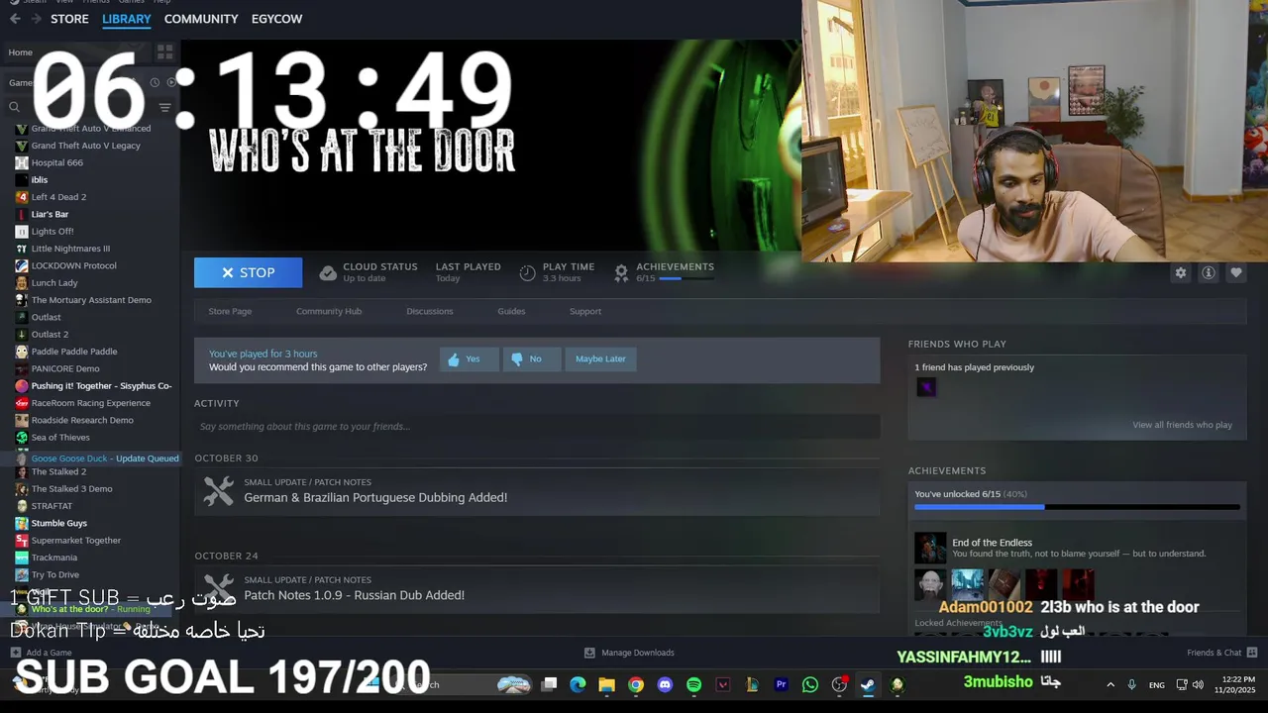This screenshot has height=713, width=1268.
Task: Choose Maybe Later on recommendation prompt
Action: (600, 358)
